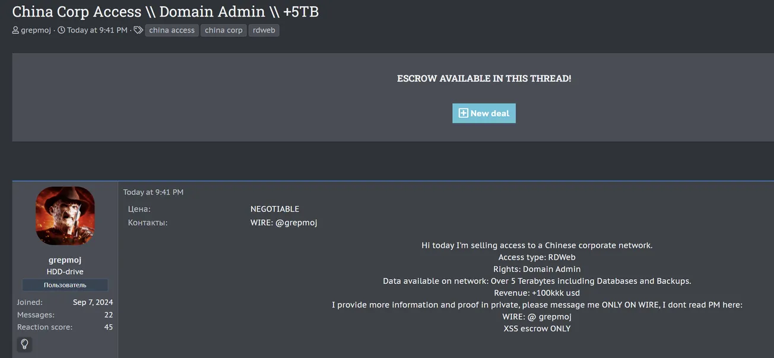The height and width of the screenshot is (358, 774).
Task: Open grepmoj's avatar image
Action: coord(65,216)
